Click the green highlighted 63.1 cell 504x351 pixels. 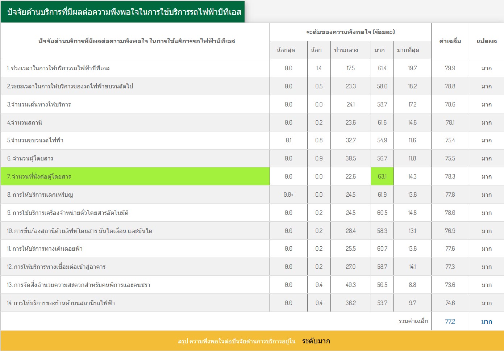[x=382, y=177]
